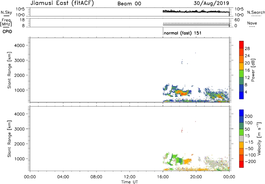This screenshot has width=265, height=184.
Task: Click the '60' tick on Nave axis
Action: click(237, 20)
